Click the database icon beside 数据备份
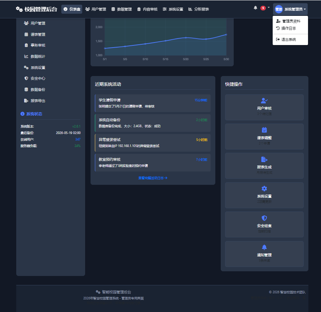Viewport: 321px width, 312px height. (26, 90)
